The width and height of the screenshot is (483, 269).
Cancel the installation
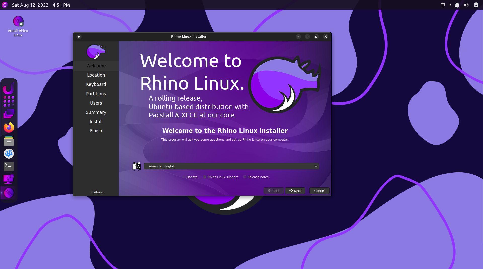[x=319, y=191]
